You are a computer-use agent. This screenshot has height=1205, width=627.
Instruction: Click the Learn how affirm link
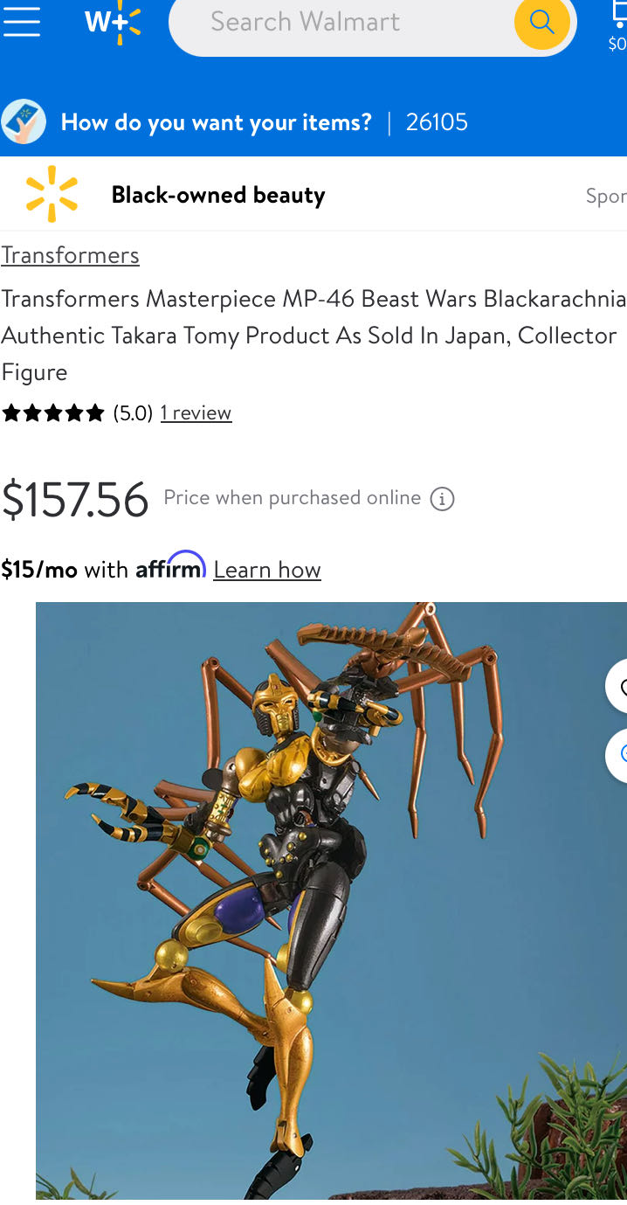click(x=267, y=570)
